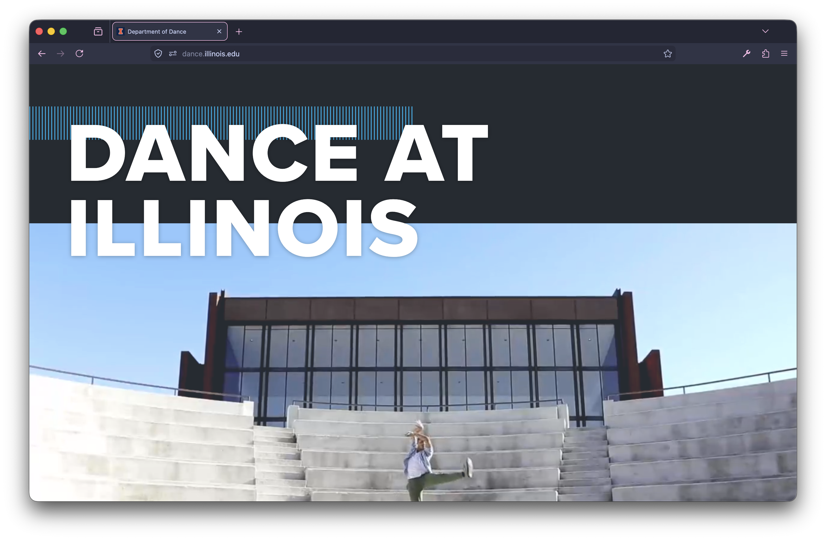Open the Firefox hamburger application menu
Image resolution: width=826 pixels, height=540 pixels.
click(784, 54)
